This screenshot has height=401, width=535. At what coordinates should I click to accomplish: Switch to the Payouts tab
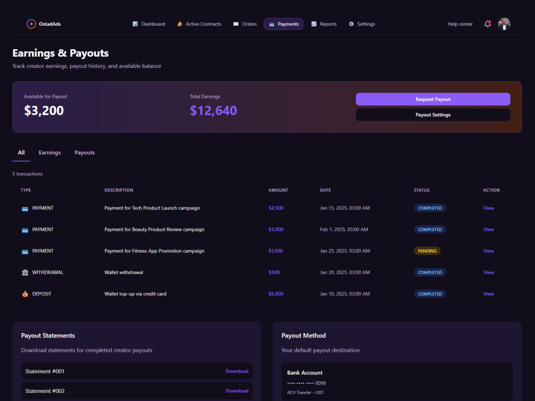coord(85,152)
